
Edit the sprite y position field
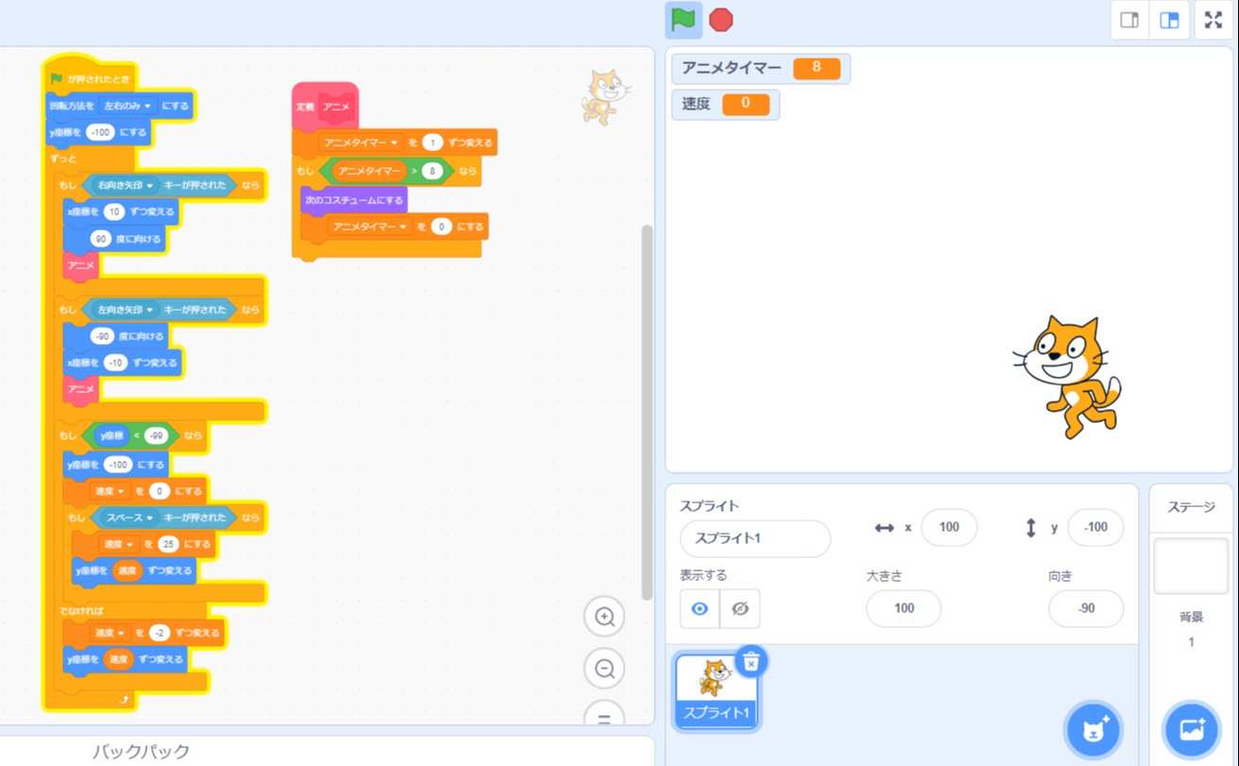click(x=1095, y=527)
